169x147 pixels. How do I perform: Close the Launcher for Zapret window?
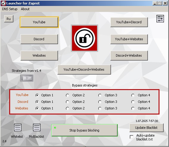click(165, 3)
